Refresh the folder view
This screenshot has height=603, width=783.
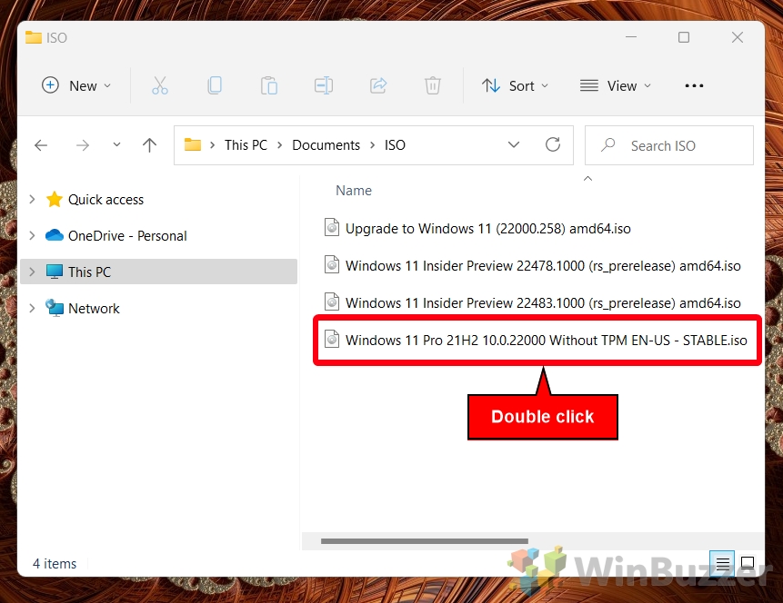pos(553,144)
